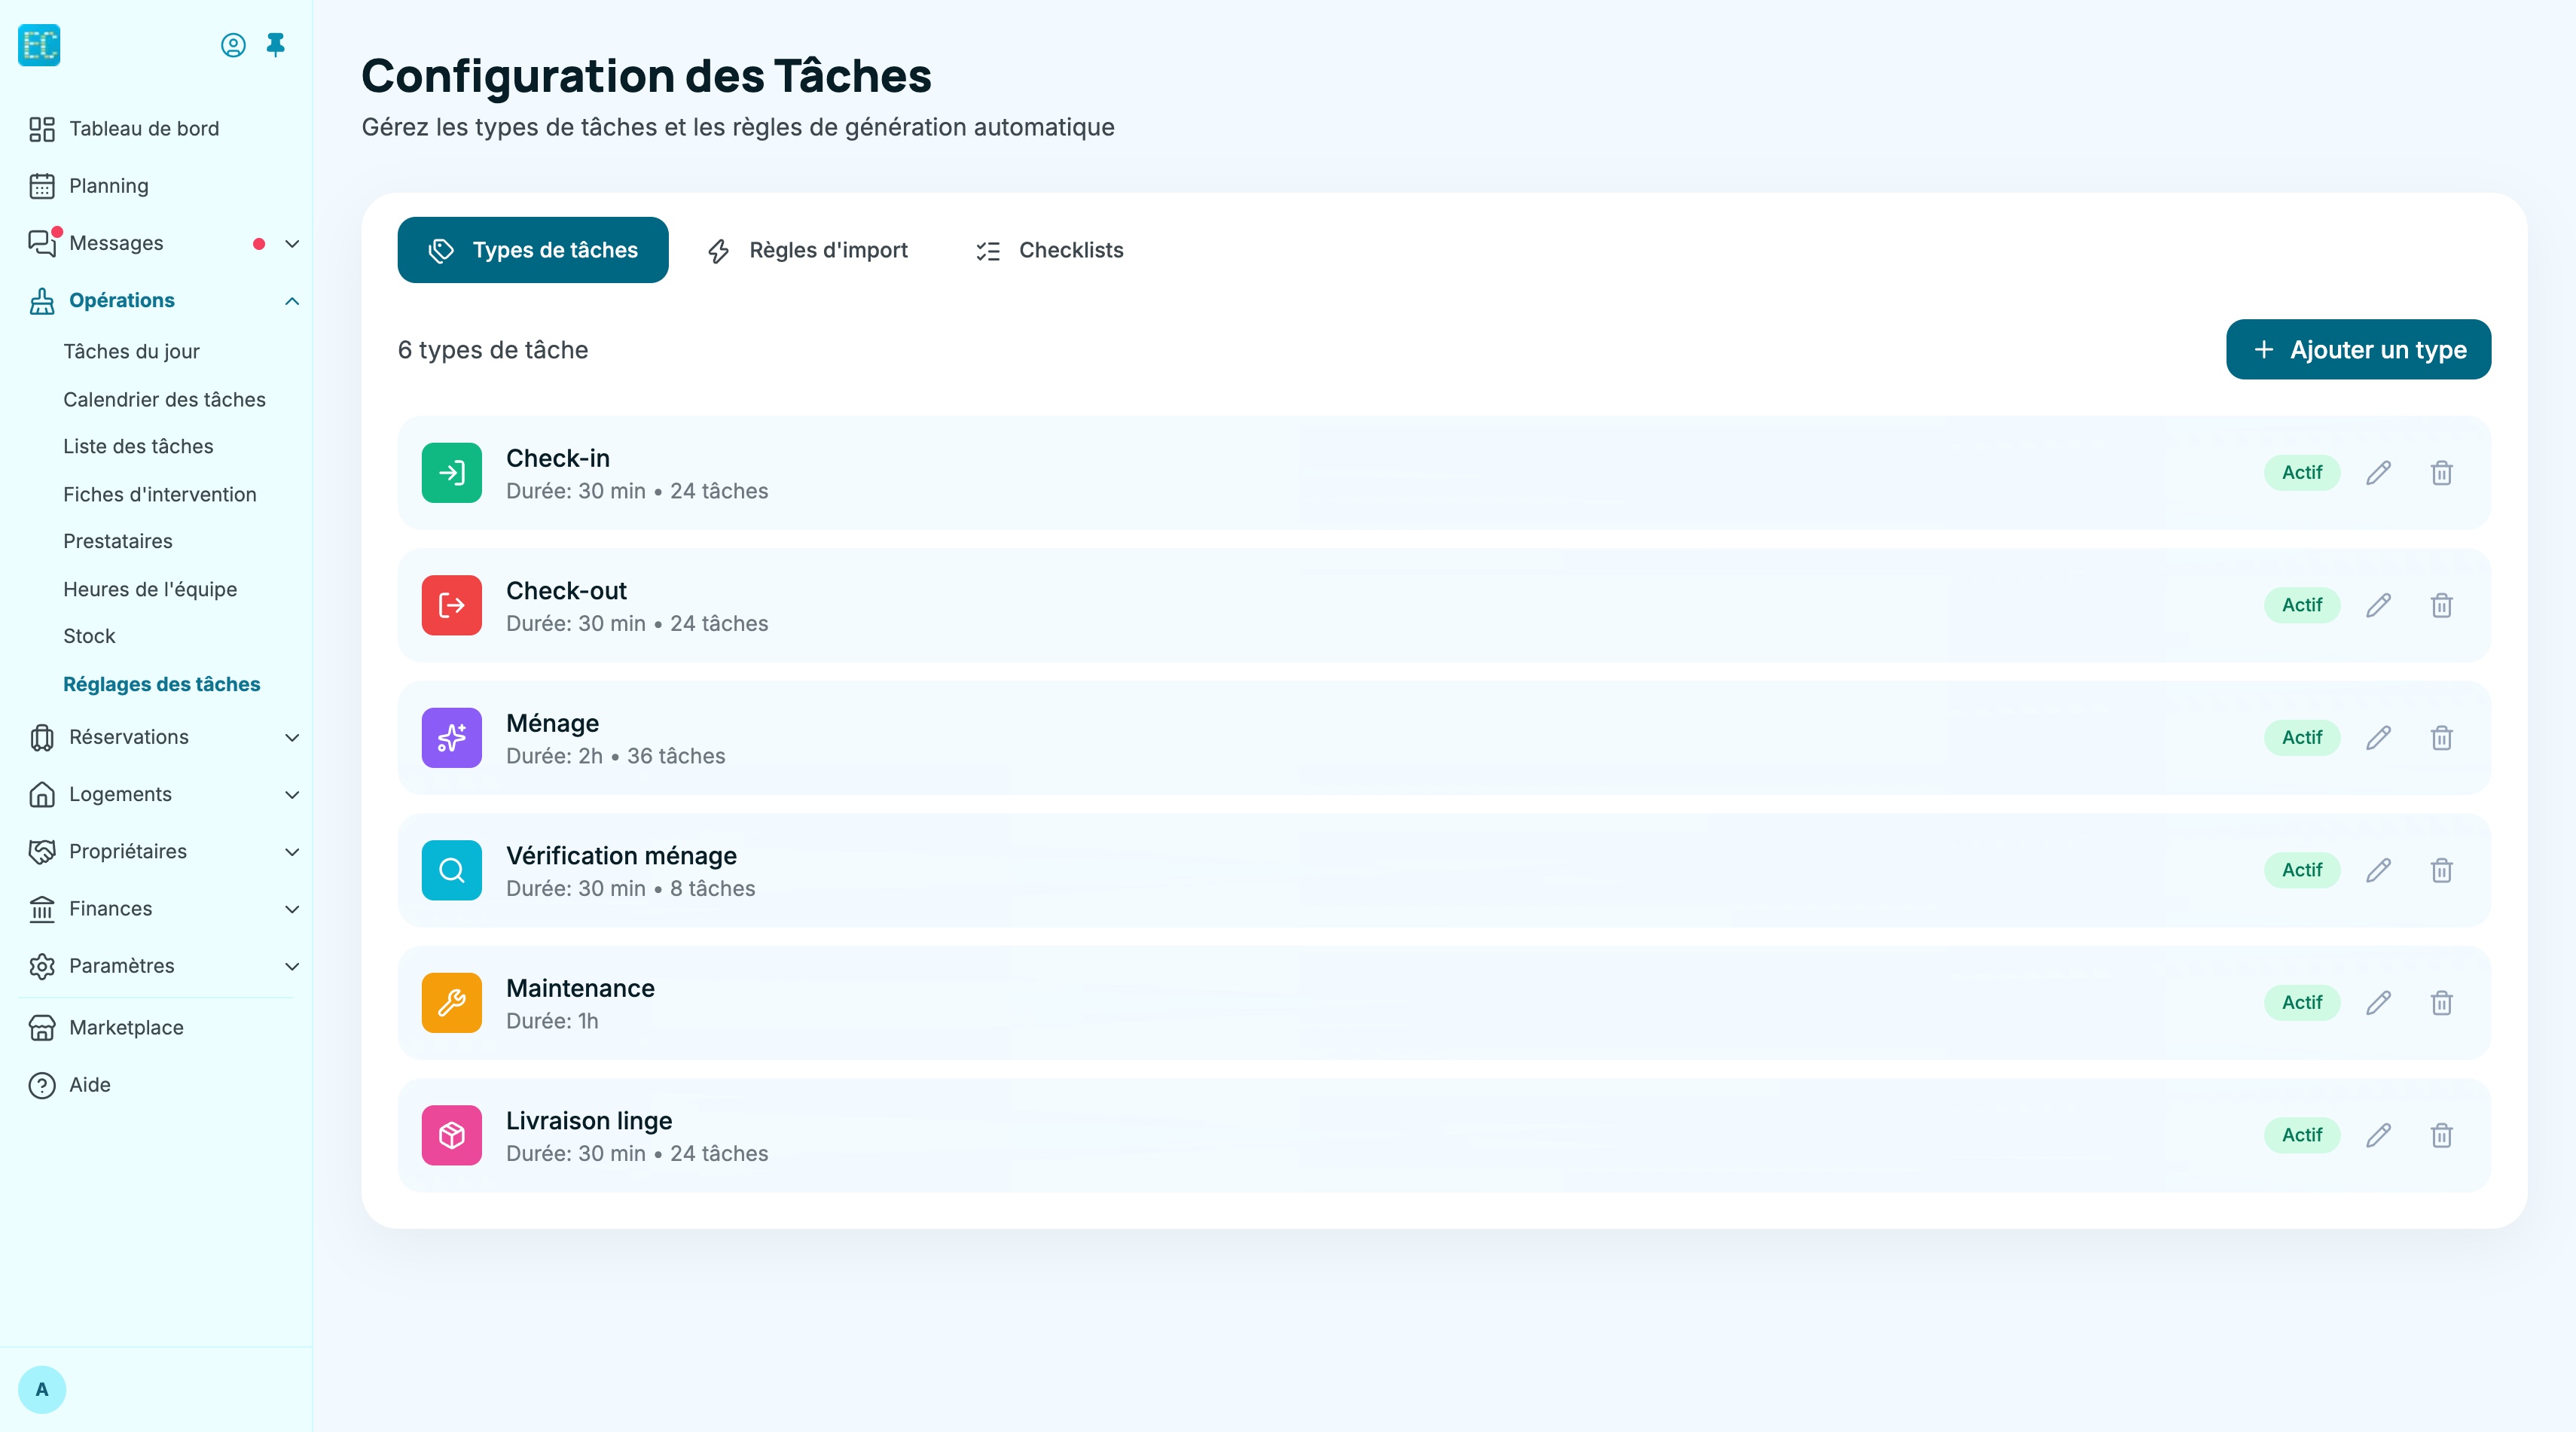Edit the Check-out task type

pyautogui.click(x=2378, y=605)
